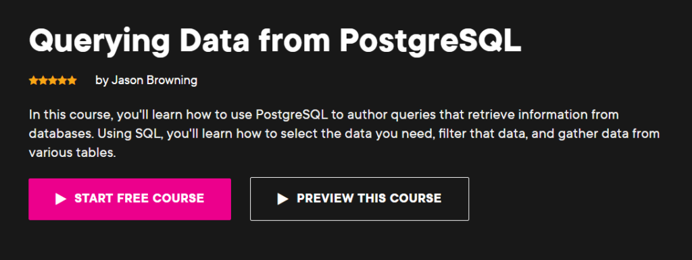Open the Preview This Course button
Image resolution: width=692 pixels, height=260 pixels.
(360, 199)
